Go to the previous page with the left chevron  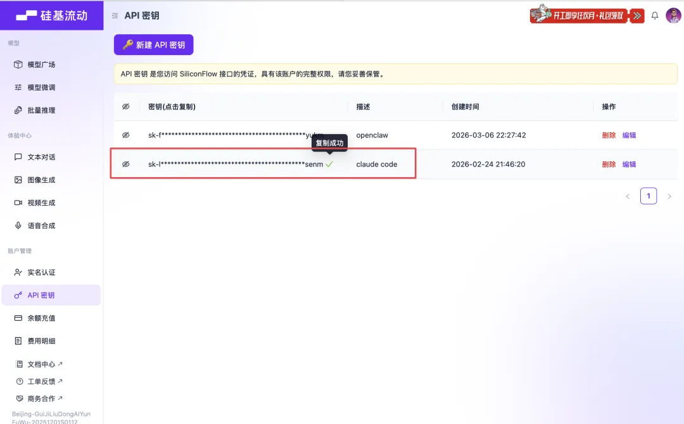(628, 197)
